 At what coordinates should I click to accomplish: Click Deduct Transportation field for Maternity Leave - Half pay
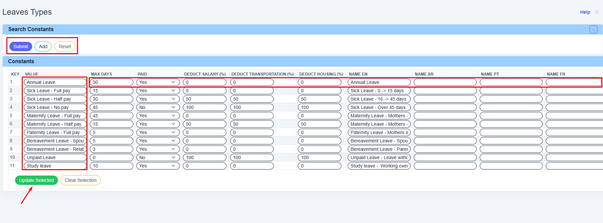[252, 124]
